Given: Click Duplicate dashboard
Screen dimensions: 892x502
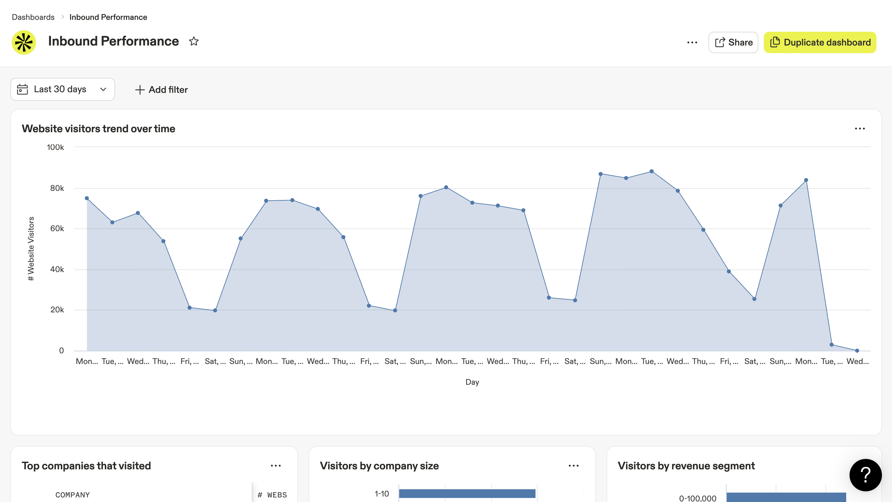Looking at the screenshot, I should coord(820,42).
